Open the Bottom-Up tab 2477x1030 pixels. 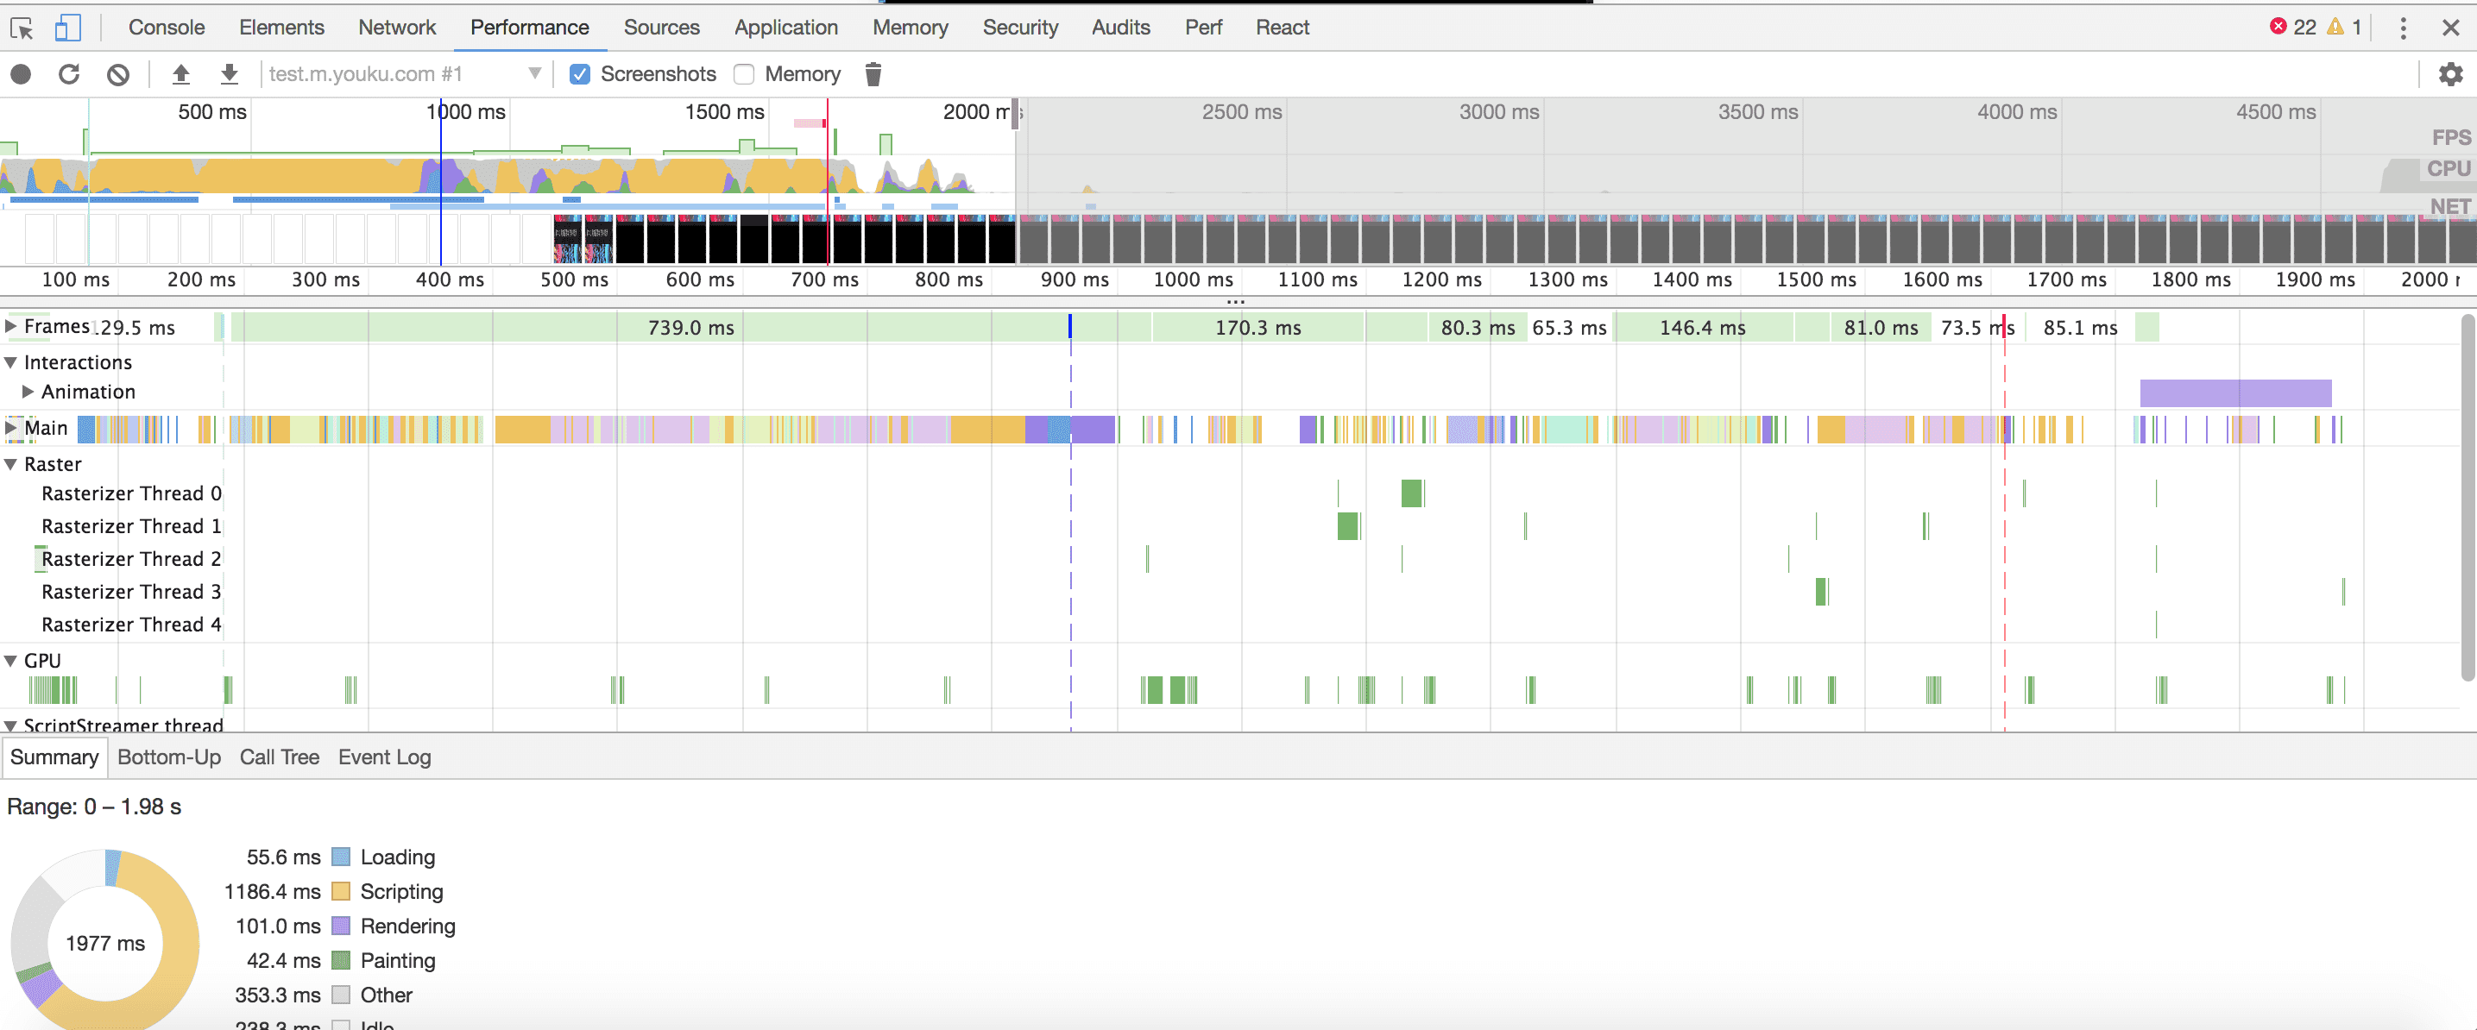pos(168,757)
